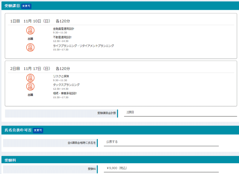Image resolution: width=239 pixels, height=174 pixels.
Task: Select the 金融資産運用設計 subject name
Action: tap(63, 29)
